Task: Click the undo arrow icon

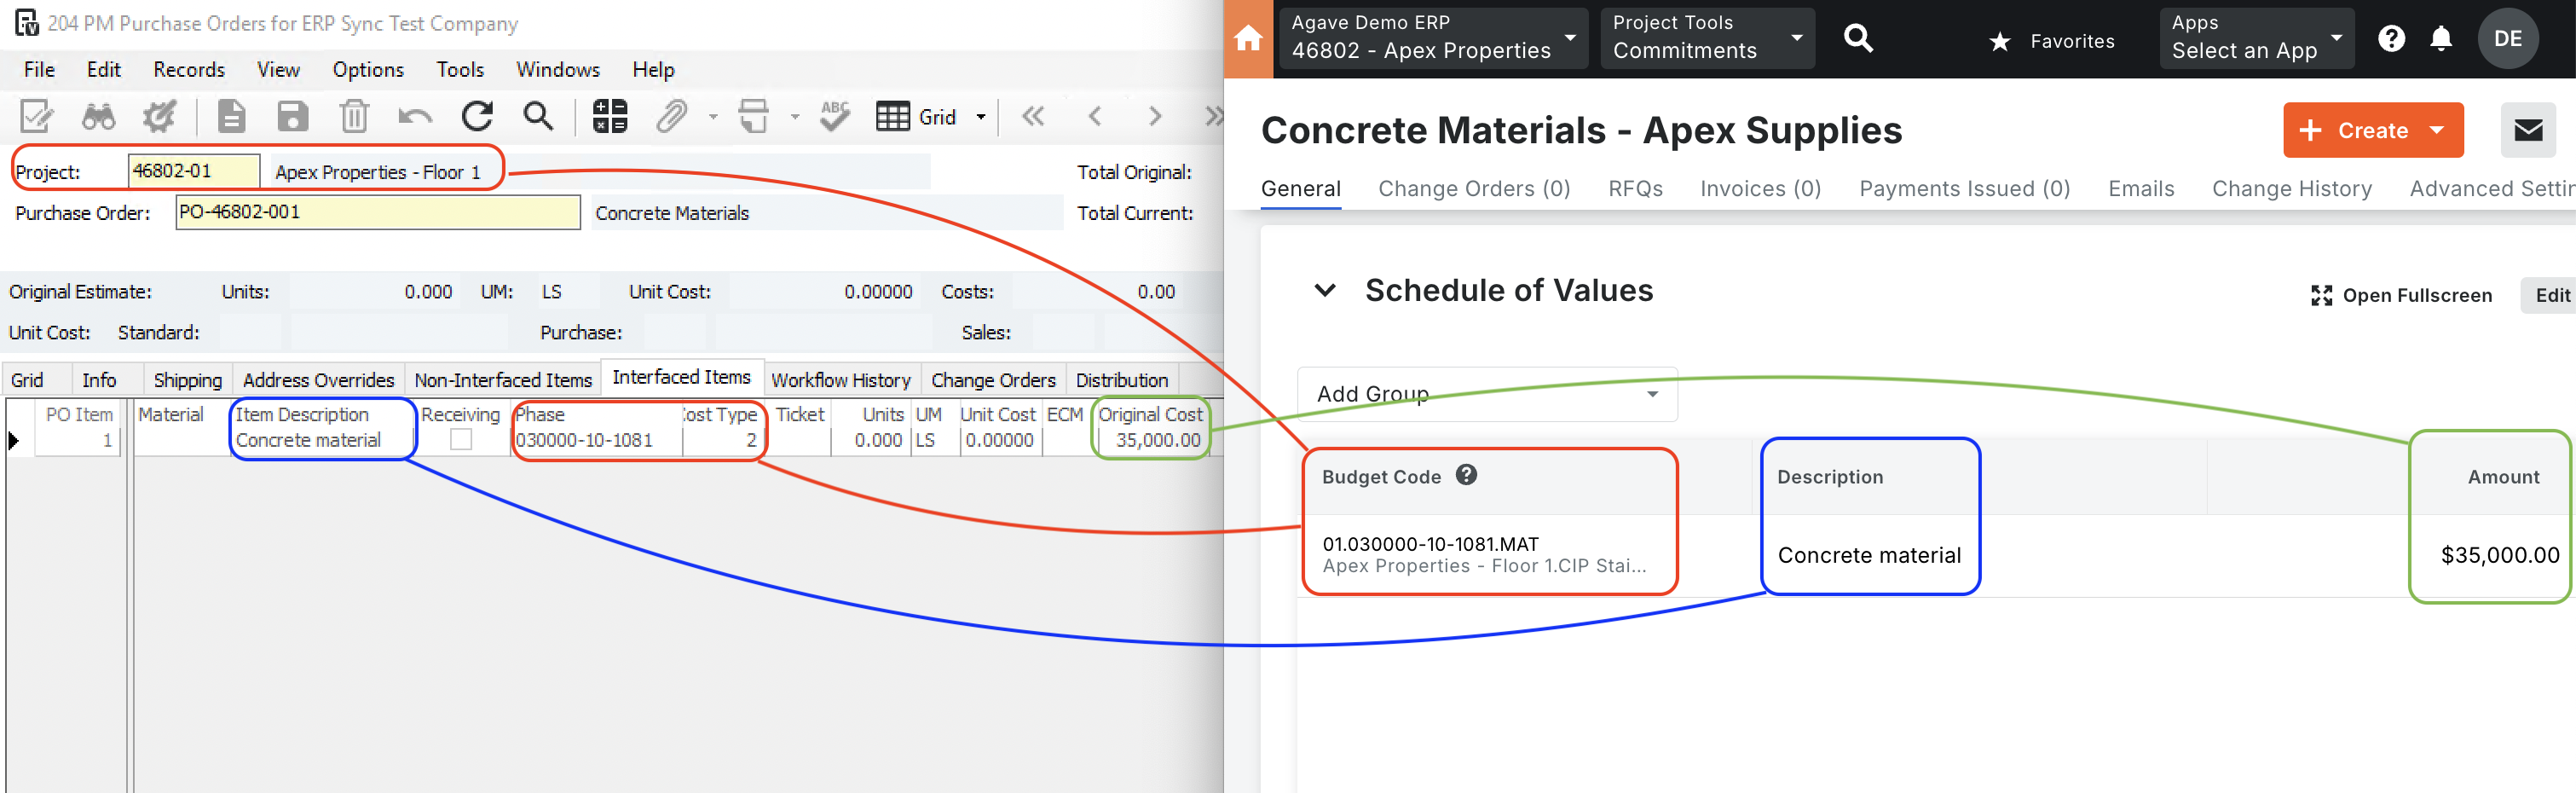Action: pyautogui.click(x=415, y=117)
